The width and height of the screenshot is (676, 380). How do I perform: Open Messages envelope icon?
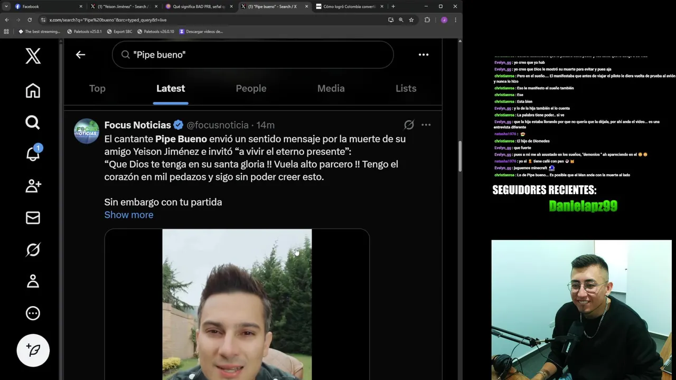[33, 217]
